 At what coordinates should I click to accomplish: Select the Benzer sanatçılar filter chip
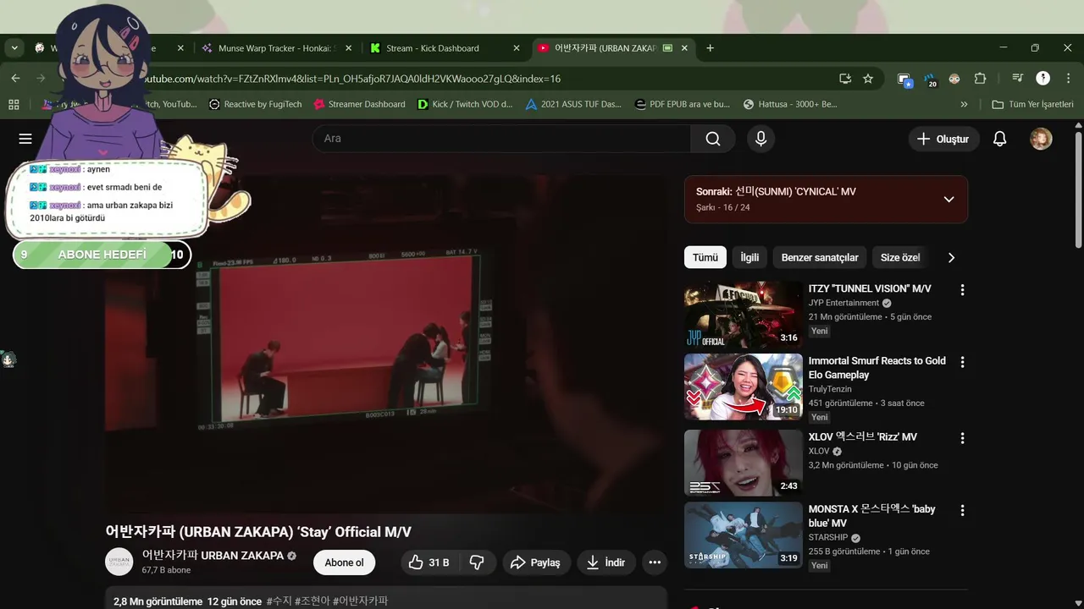820,257
